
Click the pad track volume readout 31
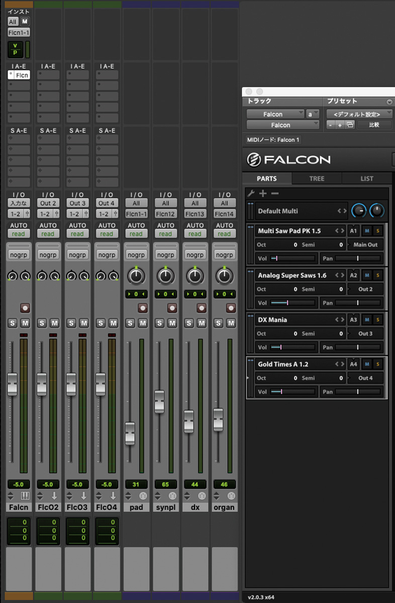[x=136, y=484]
